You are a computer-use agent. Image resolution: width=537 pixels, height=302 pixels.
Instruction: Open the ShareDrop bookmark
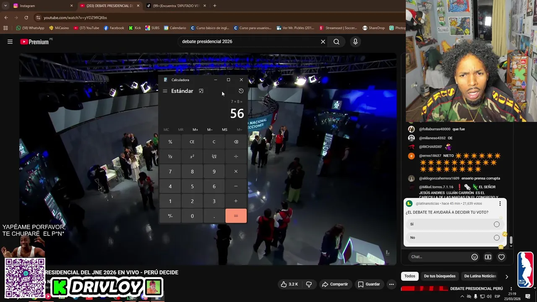(373, 28)
